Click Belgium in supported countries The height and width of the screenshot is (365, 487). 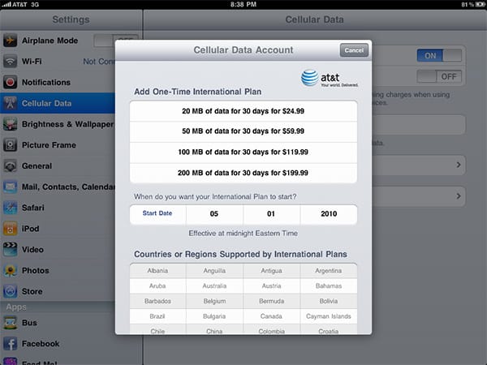pyautogui.click(x=214, y=301)
